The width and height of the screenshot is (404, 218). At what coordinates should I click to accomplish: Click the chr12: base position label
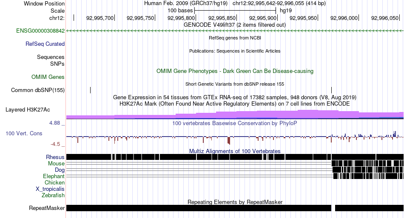coord(57,18)
